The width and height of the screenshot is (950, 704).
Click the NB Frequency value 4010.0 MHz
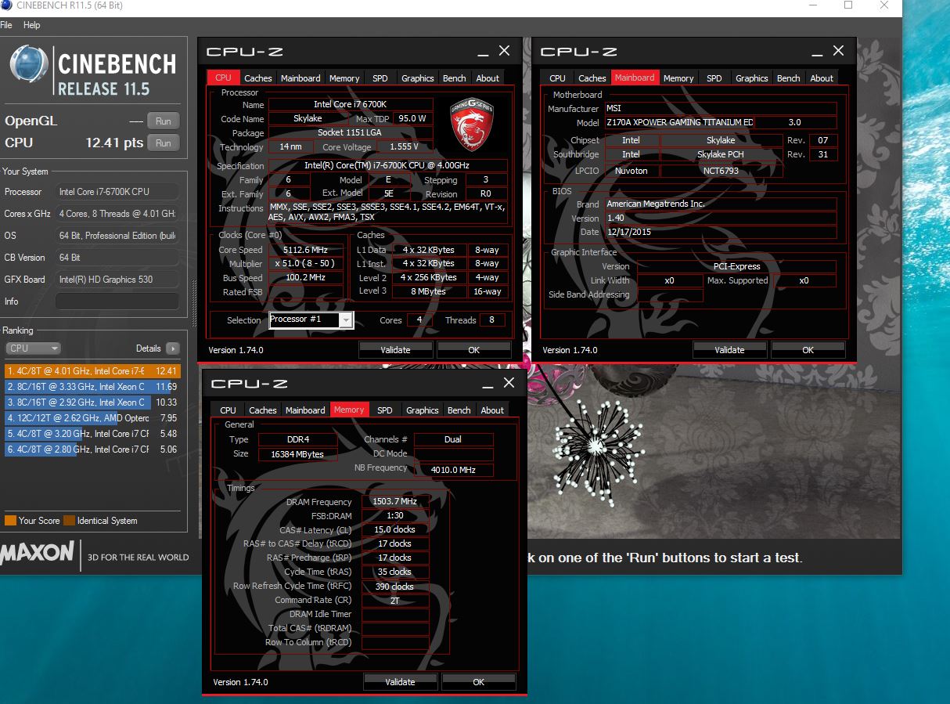[x=453, y=470]
